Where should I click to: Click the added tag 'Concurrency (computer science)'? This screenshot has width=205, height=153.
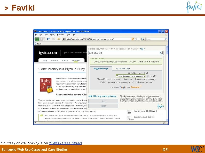tap(110, 62)
